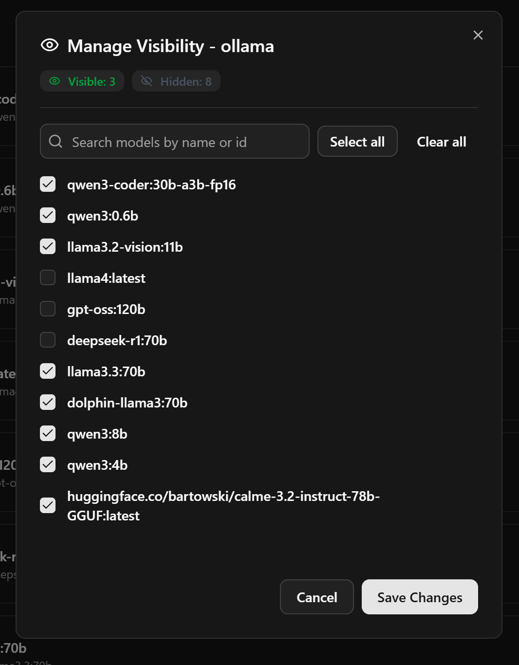Hide llama3.2-vision:11b by unchecking it

[x=47, y=247]
